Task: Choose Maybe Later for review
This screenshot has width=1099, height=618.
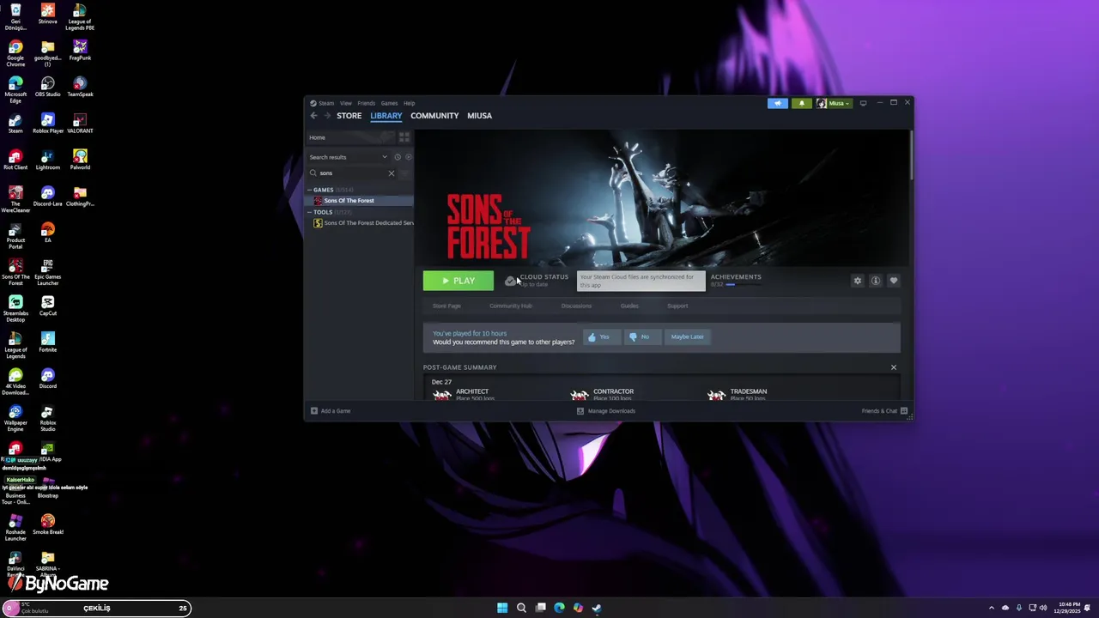Action: pos(687,336)
